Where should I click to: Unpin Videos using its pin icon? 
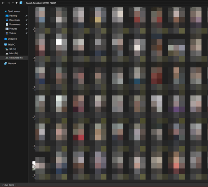(26, 33)
